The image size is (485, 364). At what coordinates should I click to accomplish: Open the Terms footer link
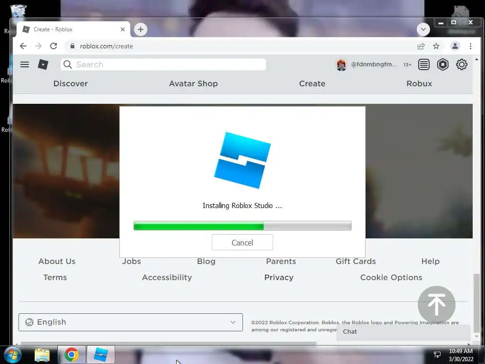pyautogui.click(x=55, y=277)
